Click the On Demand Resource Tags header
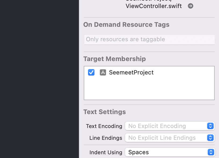219x158 pixels. (126, 25)
